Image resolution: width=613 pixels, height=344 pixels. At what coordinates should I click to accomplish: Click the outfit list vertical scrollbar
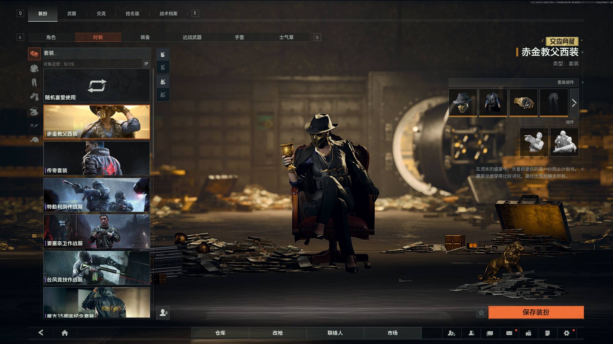pyautogui.click(x=153, y=113)
